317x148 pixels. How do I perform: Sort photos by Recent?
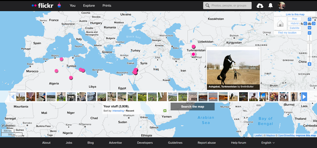(x=130, y=111)
